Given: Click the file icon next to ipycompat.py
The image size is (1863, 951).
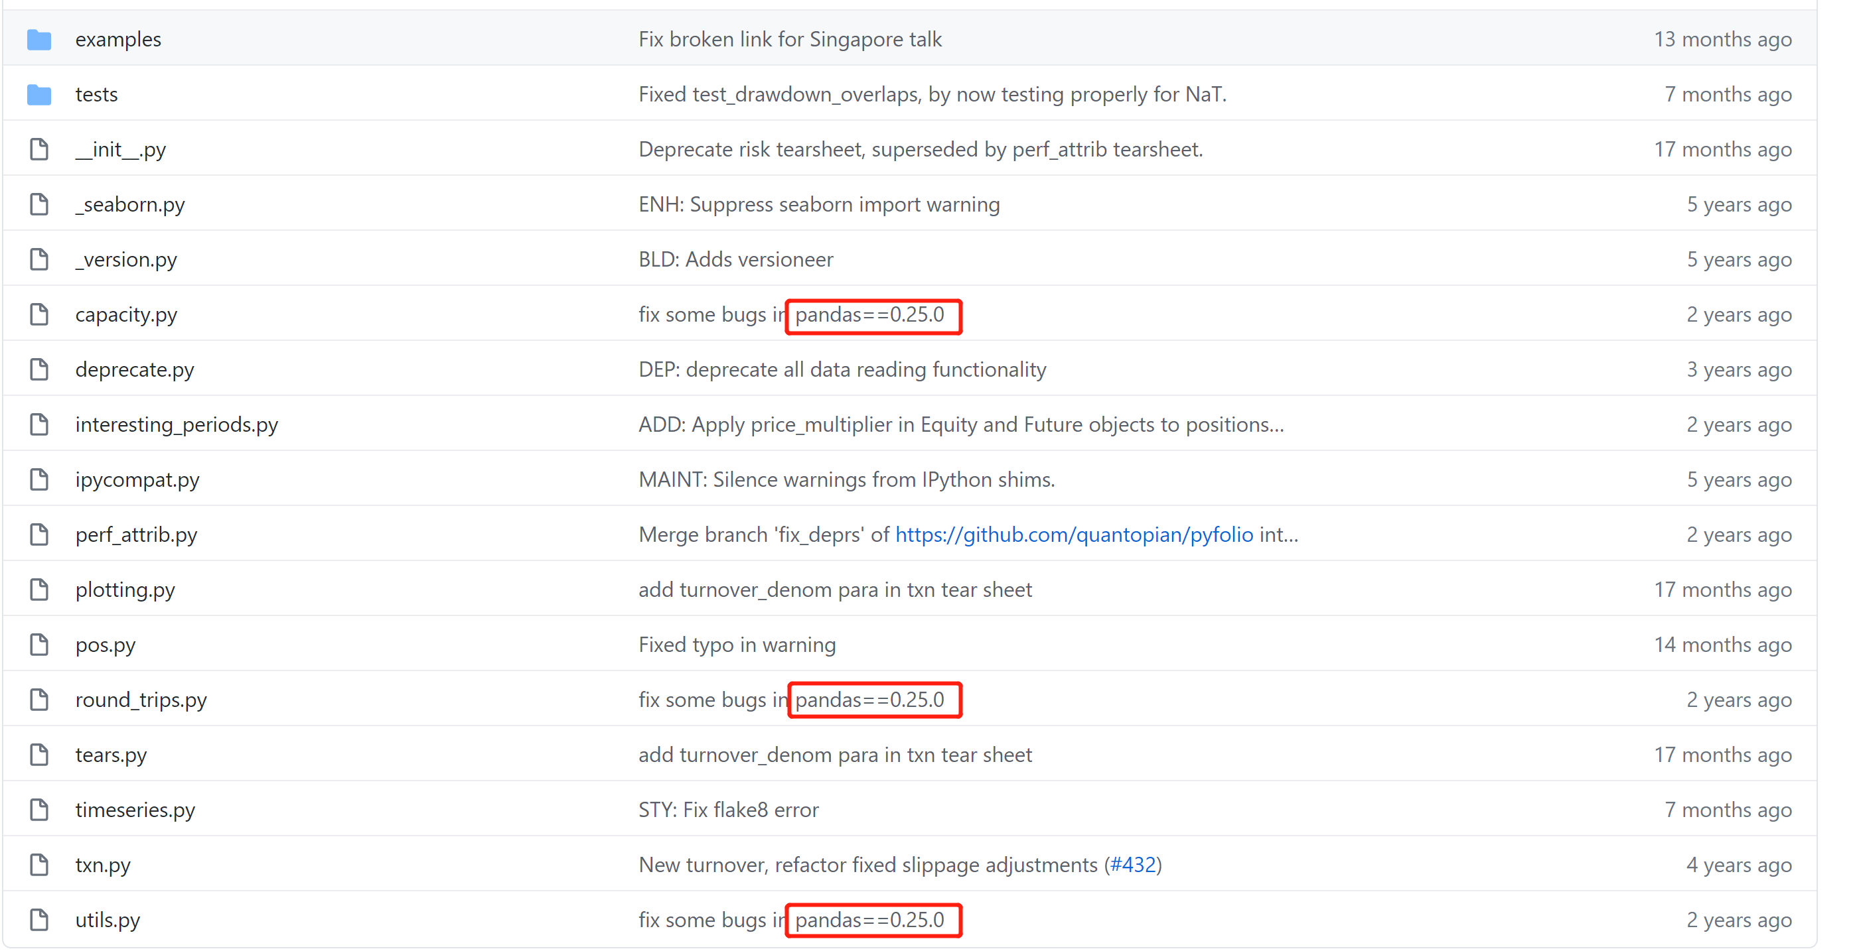Looking at the screenshot, I should (x=39, y=480).
